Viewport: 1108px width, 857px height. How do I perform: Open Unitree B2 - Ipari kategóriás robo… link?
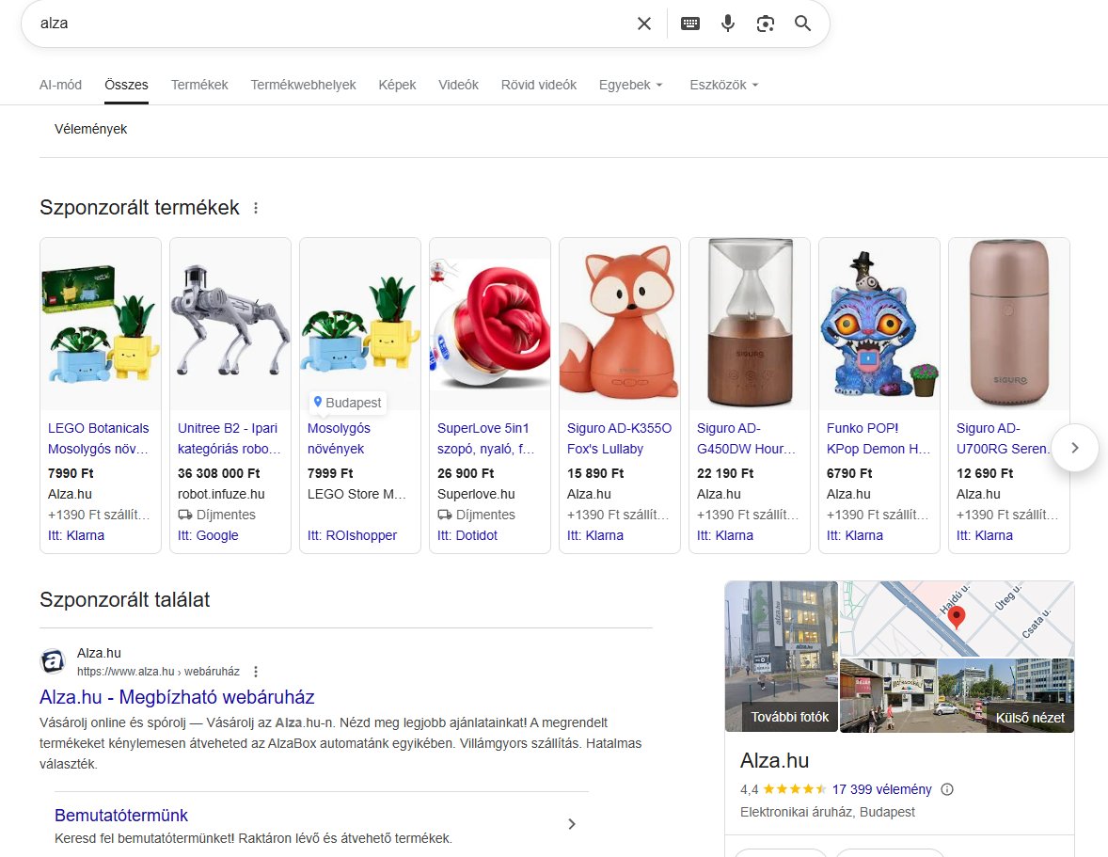coord(229,438)
